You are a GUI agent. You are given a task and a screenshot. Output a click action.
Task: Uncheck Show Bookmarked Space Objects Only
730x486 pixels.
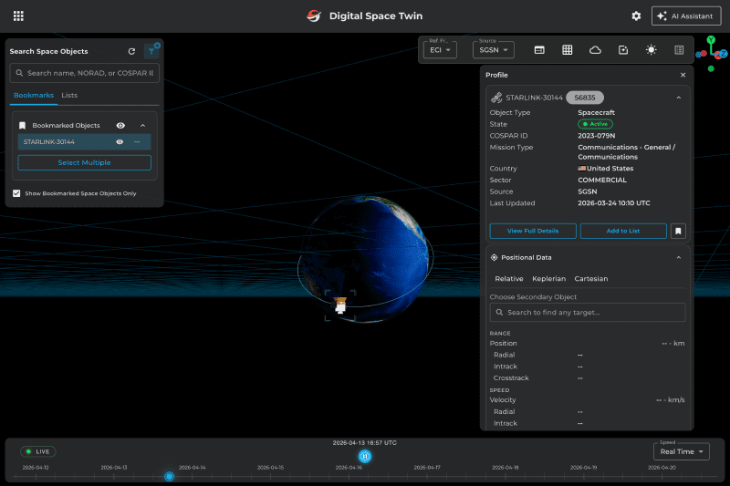pyautogui.click(x=16, y=193)
